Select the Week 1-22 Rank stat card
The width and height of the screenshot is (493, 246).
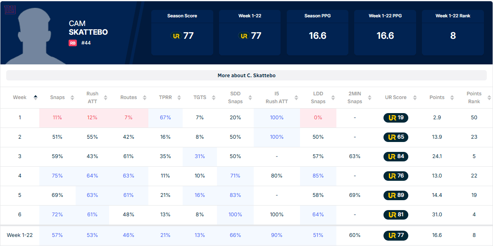tap(453, 33)
